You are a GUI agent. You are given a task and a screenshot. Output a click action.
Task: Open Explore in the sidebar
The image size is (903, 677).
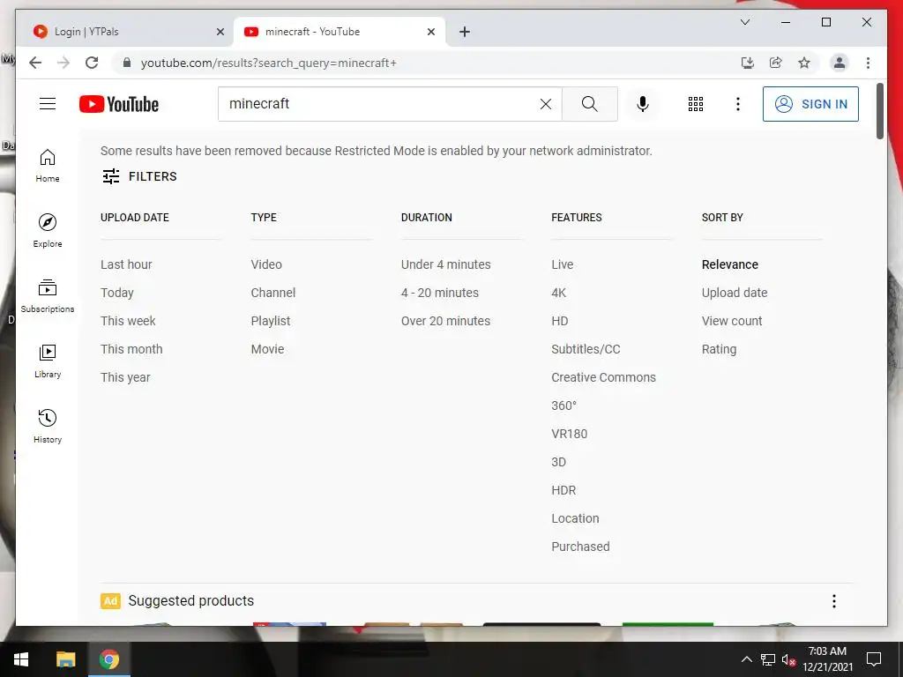click(x=48, y=231)
